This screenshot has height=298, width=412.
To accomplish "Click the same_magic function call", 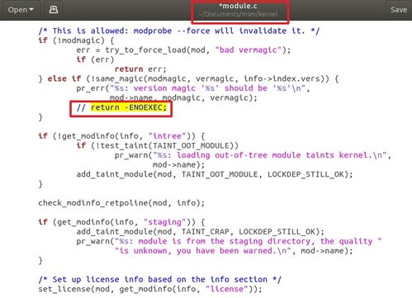I will [x=119, y=78].
